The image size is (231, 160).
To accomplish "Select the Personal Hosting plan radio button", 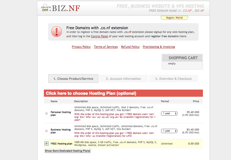I will click(46, 113).
